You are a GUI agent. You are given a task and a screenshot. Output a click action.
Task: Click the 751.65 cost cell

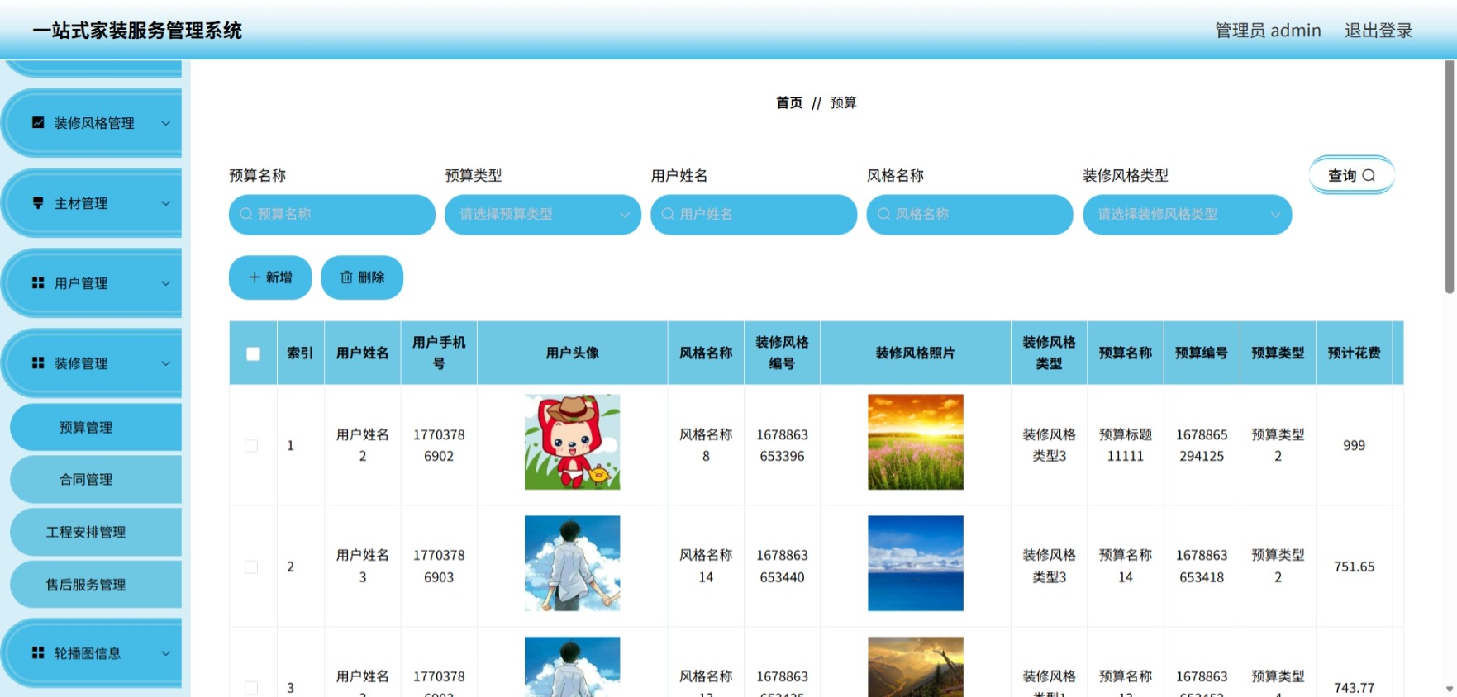(x=1354, y=567)
